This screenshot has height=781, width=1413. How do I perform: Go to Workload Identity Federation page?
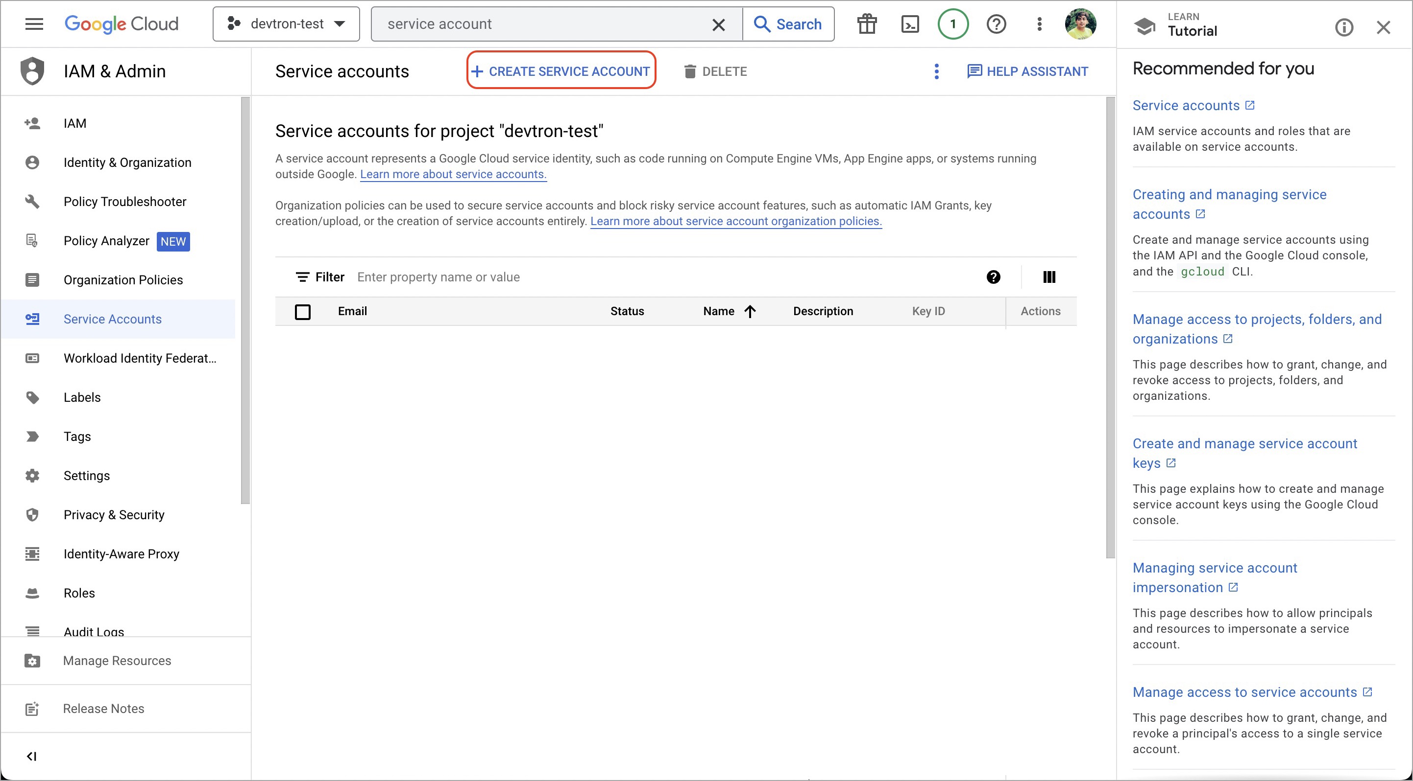click(139, 358)
